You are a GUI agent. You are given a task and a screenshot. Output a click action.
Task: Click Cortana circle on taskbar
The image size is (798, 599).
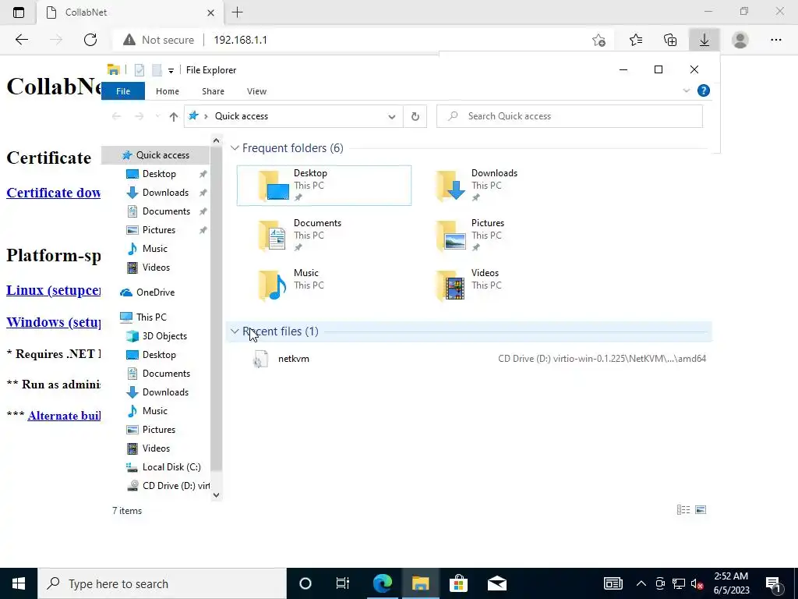[305, 583]
